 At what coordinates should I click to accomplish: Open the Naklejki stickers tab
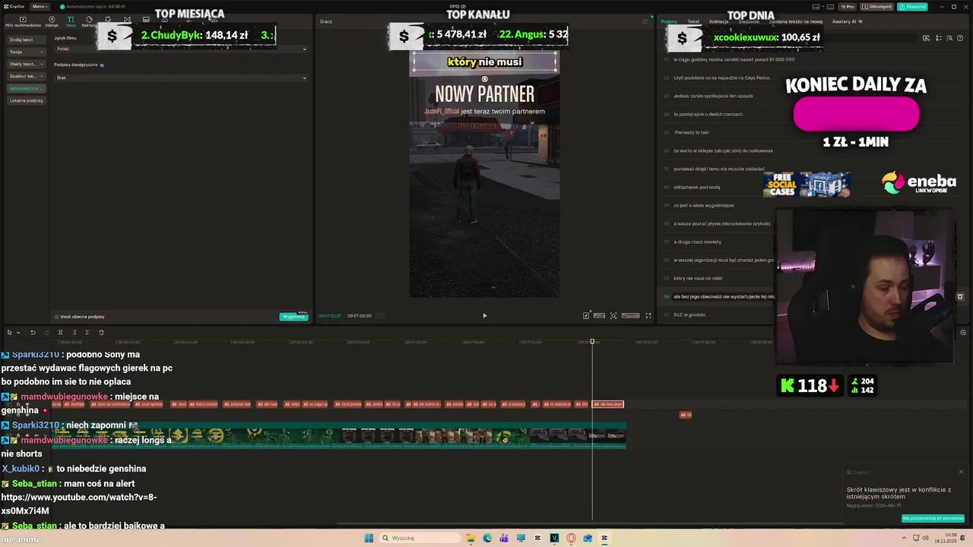(89, 21)
